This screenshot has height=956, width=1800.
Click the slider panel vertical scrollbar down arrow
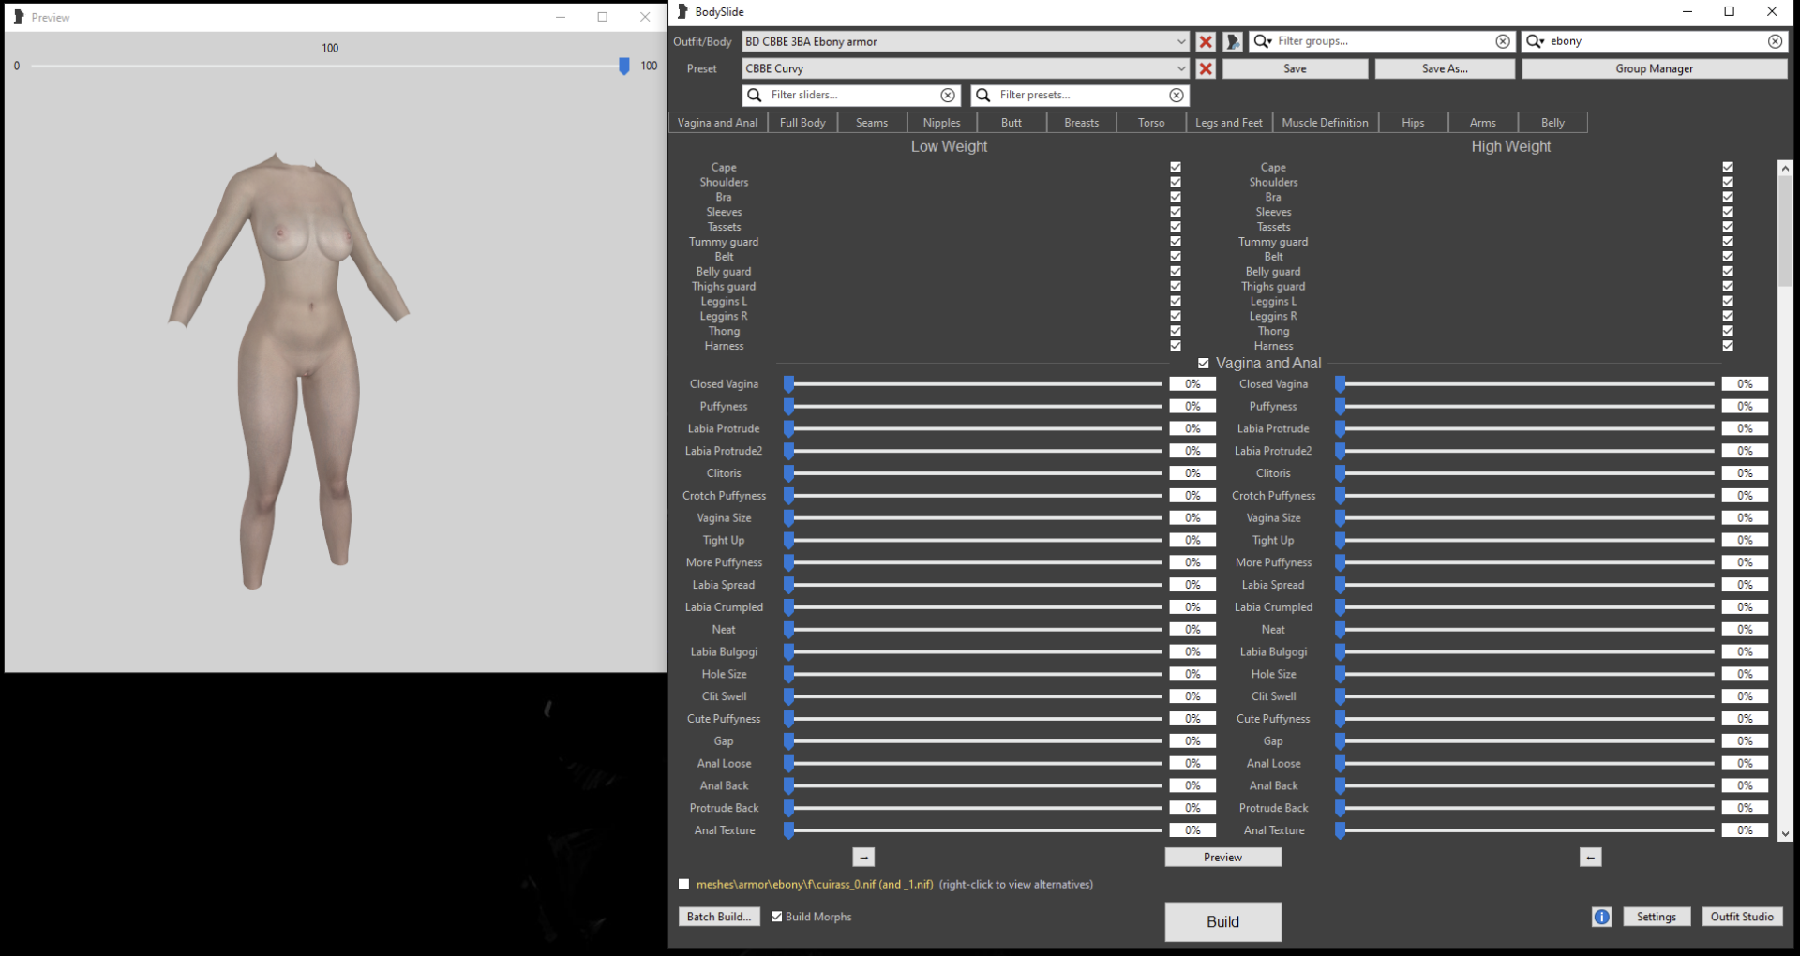pos(1785,833)
